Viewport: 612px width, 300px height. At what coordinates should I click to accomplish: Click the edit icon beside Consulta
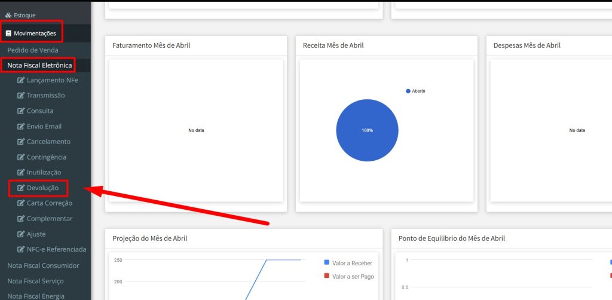click(21, 111)
